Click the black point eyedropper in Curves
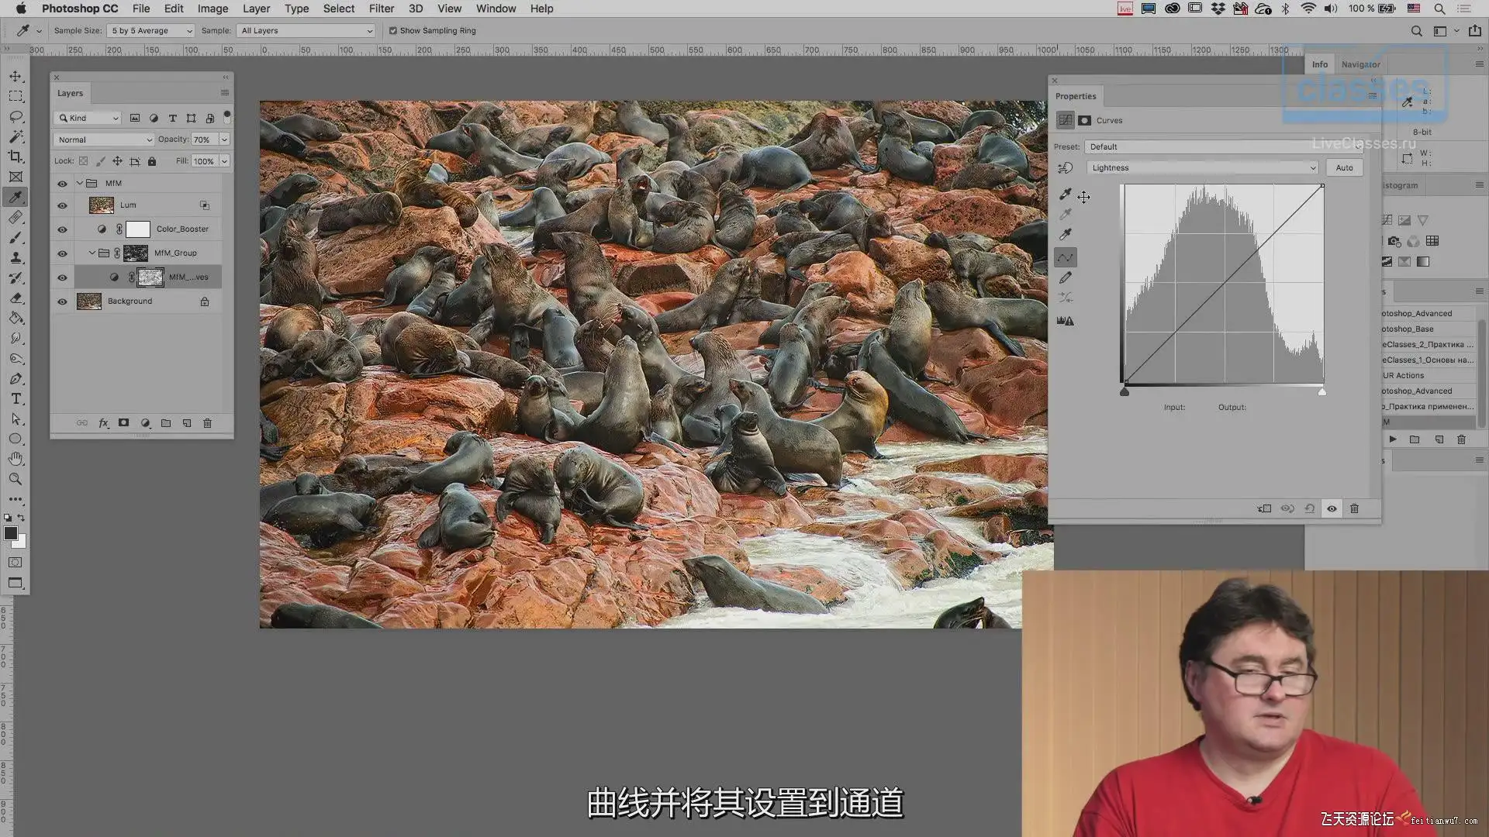This screenshot has height=837, width=1489. 1066,194
